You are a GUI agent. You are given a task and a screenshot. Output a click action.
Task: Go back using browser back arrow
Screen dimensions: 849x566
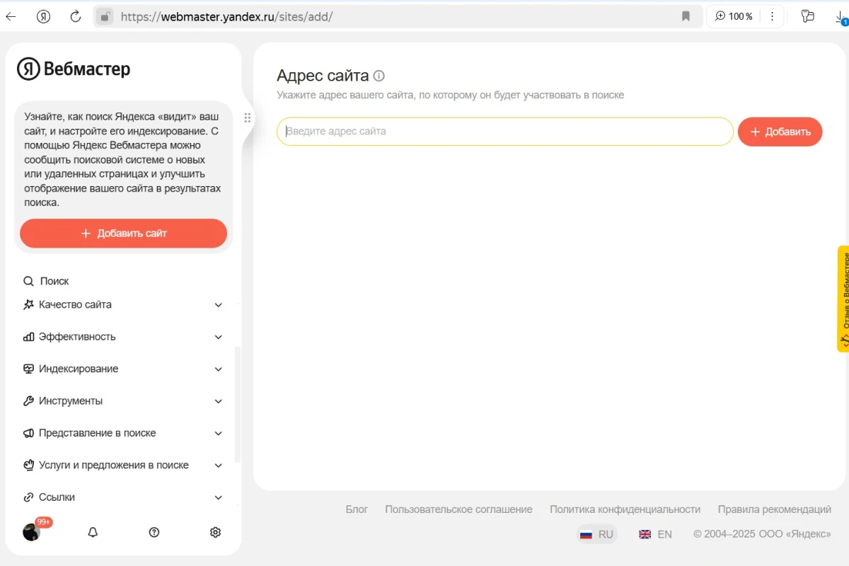11,16
